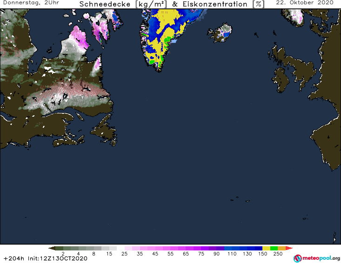This screenshot has width=341, height=263.
Task: Click the island of Newfoundland
Action: 104,129
